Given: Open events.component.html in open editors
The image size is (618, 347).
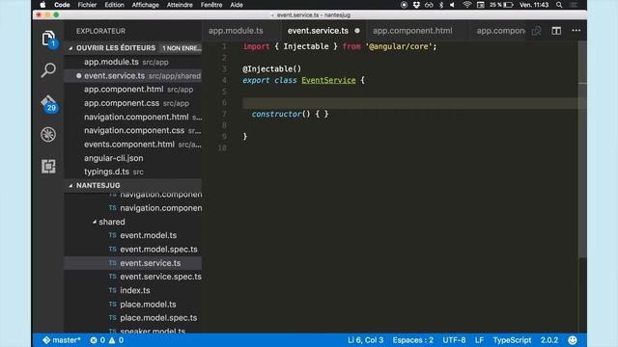Looking at the screenshot, I should [x=133, y=145].
